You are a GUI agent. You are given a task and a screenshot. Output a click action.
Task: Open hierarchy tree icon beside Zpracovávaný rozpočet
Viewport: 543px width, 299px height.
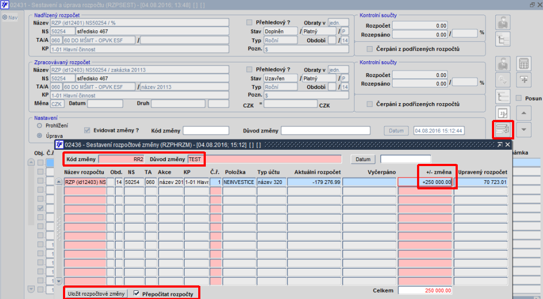(502, 97)
